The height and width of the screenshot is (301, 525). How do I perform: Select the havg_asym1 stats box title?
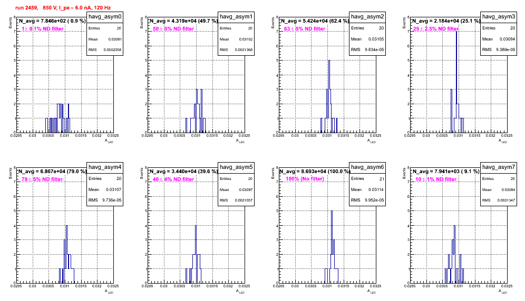click(x=236, y=17)
